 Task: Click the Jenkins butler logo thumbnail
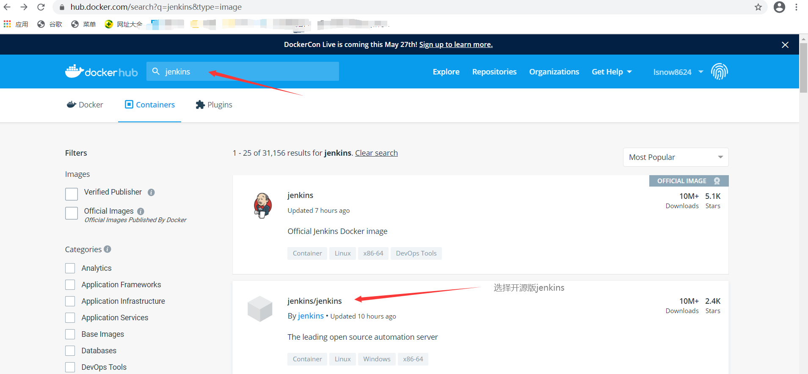262,205
